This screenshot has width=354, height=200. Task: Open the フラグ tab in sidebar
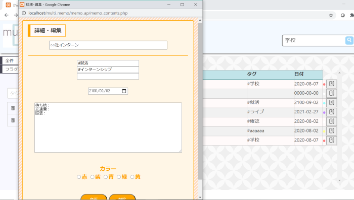10,70
